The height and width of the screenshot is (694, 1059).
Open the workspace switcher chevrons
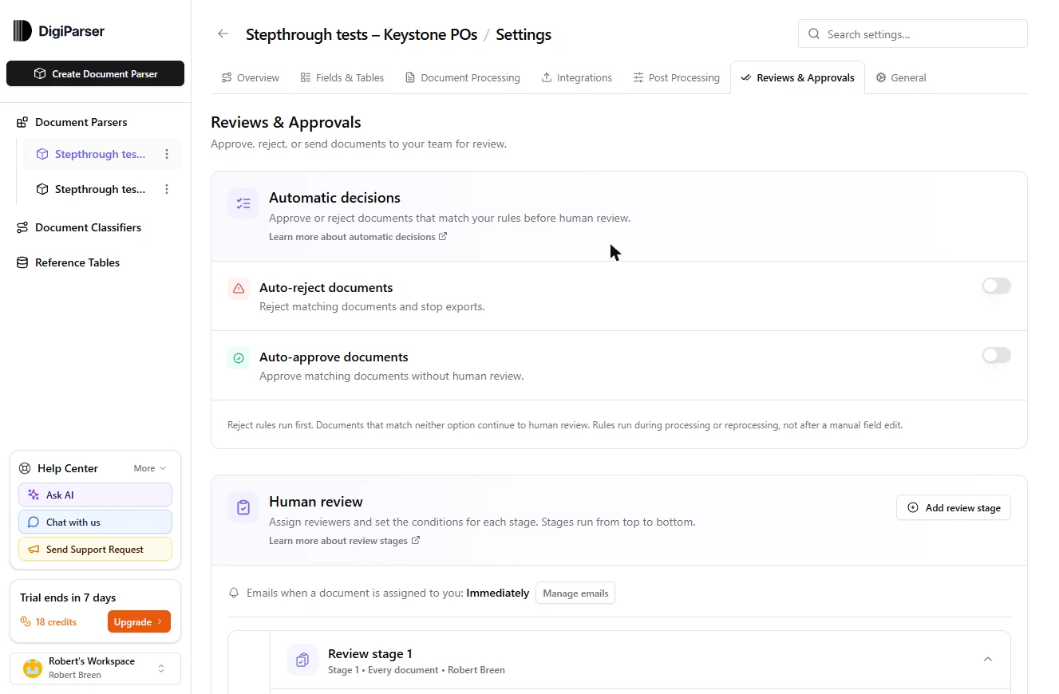(161, 668)
